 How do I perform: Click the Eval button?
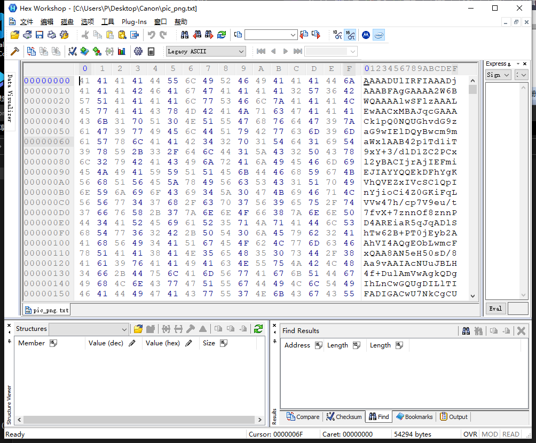coord(495,308)
